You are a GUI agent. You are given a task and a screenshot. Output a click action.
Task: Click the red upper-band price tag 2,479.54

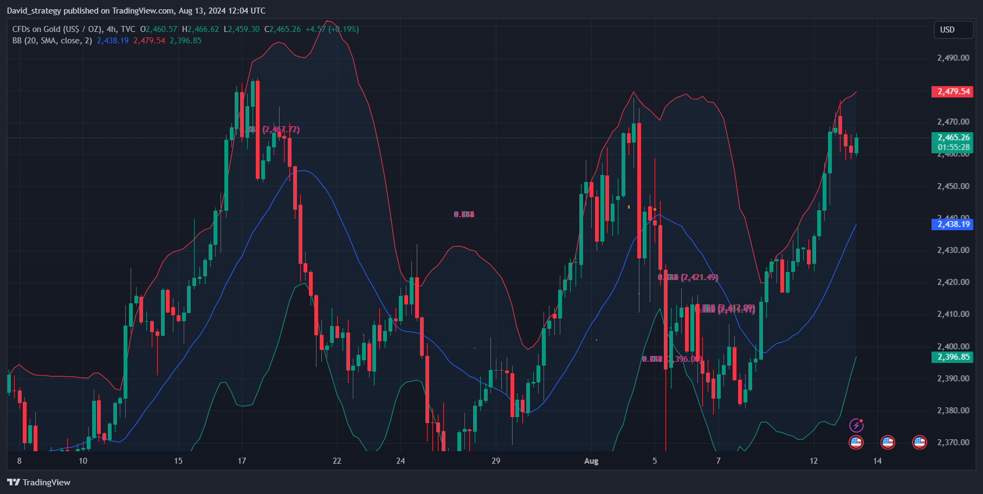click(952, 92)
